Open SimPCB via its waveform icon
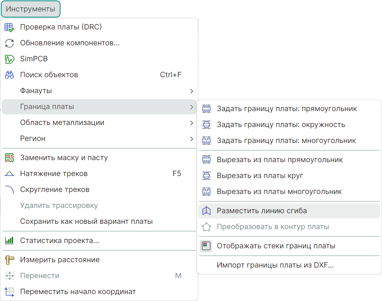This screenshot has width=382, height=301. pos(9,59)
